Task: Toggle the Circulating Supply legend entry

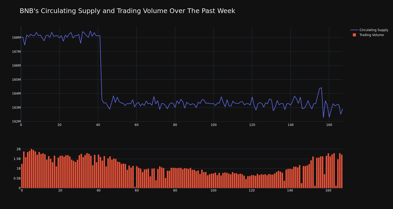Action: 369,30
